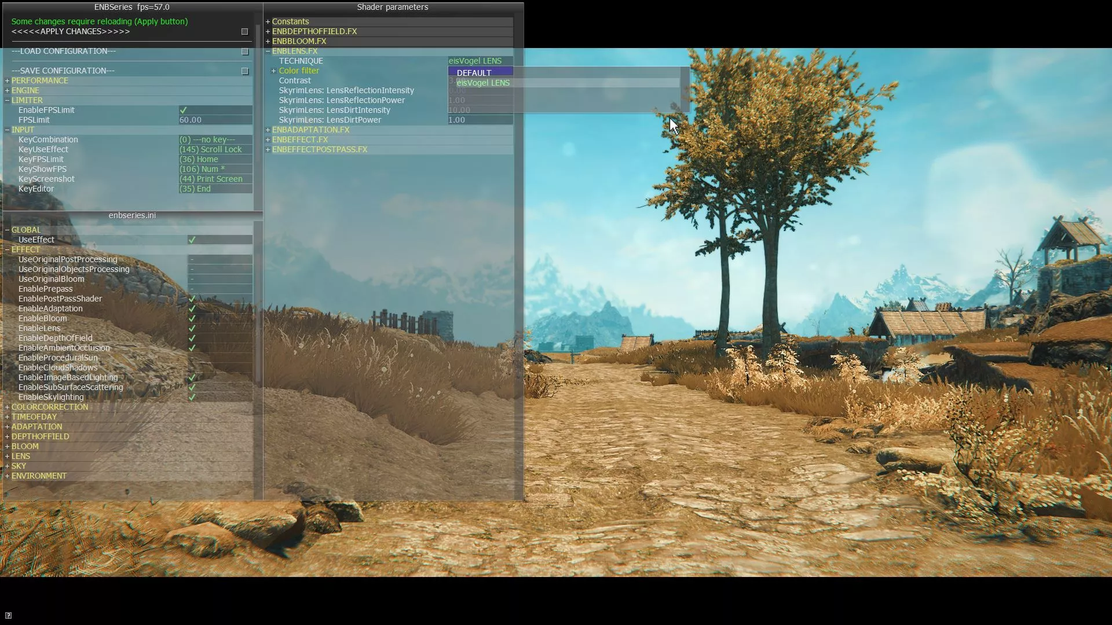1112x625 pixels.
Task: Expand the TIMEOFDAY section
Action: [x=7, y=417]
